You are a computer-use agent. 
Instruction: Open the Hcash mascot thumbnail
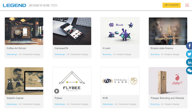coord(120,31)
